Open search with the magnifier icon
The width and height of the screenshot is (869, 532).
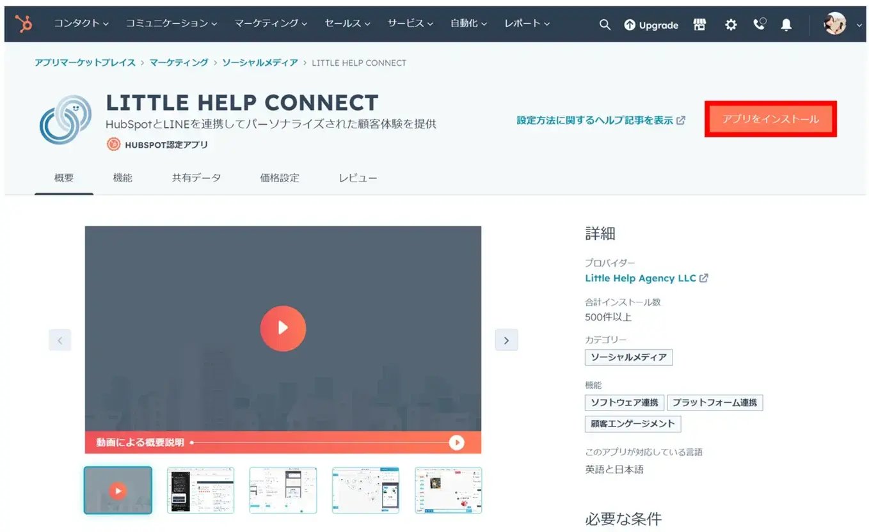click(x=604, y=25)
